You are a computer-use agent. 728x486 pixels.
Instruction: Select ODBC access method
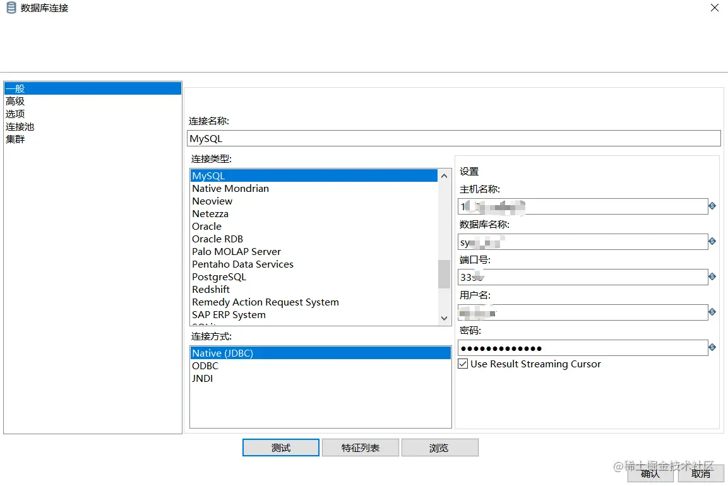tap(320, 366)
